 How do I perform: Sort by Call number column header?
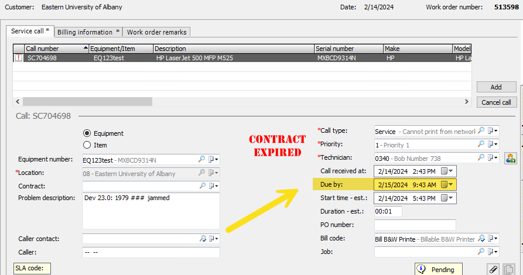[57, 49]
